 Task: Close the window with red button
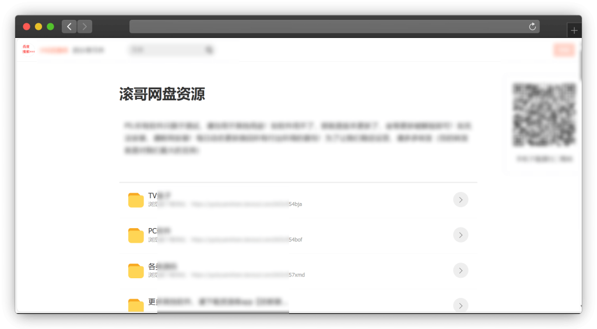[27, 27]
